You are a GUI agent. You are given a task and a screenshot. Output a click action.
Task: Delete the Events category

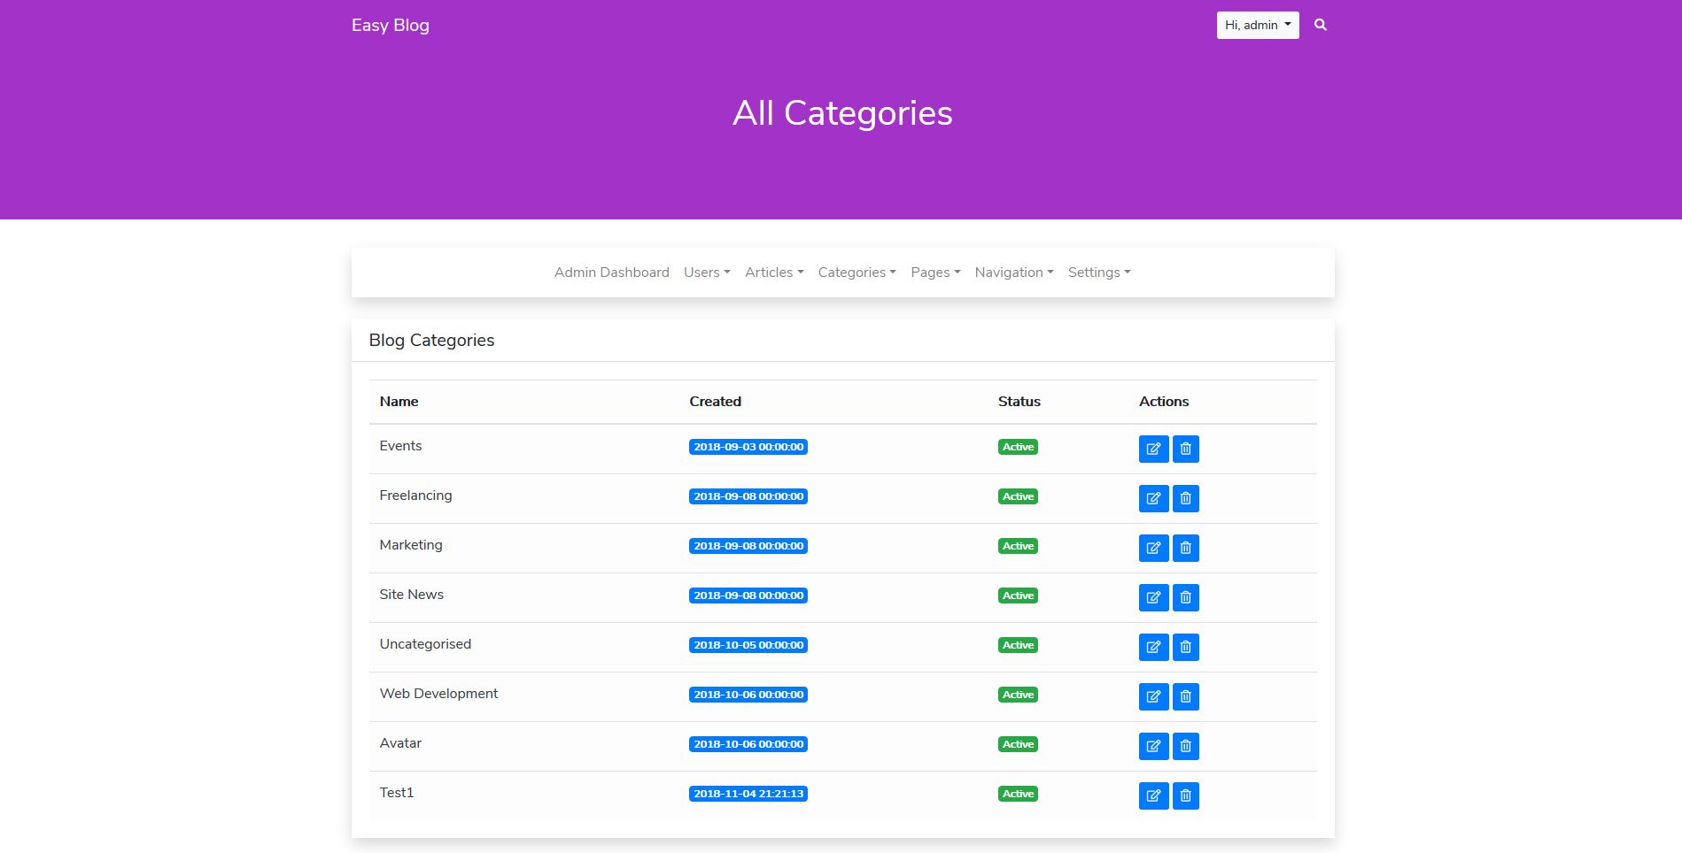(x=1185, y=449)
